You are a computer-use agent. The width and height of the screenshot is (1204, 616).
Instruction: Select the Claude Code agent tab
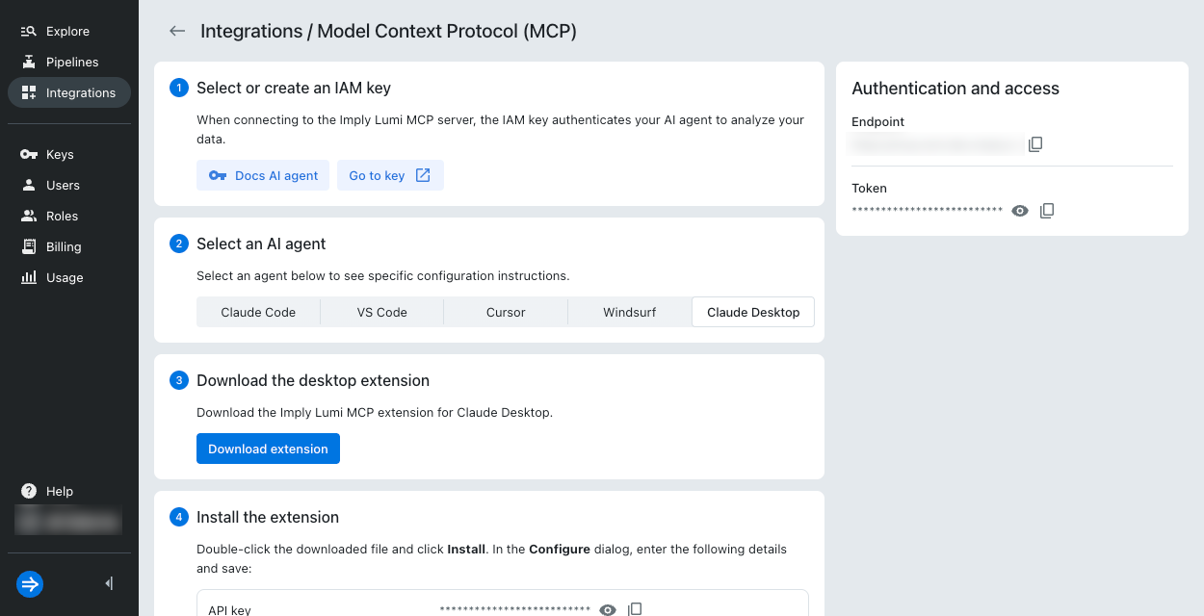point(258,312)
